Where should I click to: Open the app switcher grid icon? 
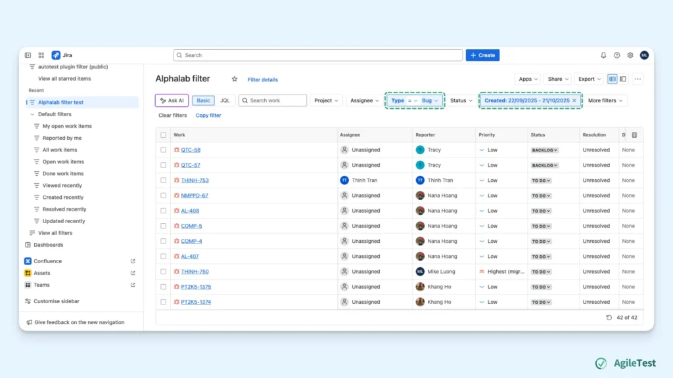(x=41, y=55)
